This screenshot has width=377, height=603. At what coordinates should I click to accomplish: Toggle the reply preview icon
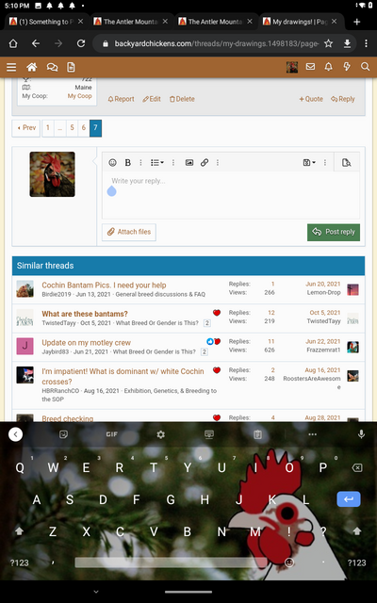(346, 163)
